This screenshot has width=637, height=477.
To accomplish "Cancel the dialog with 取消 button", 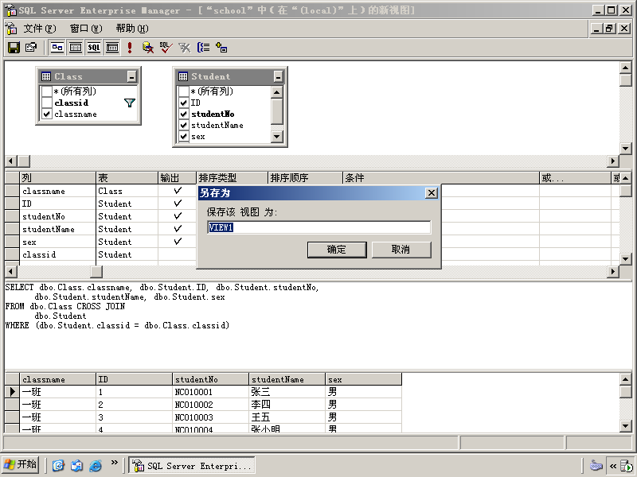I will coord(401,250).
